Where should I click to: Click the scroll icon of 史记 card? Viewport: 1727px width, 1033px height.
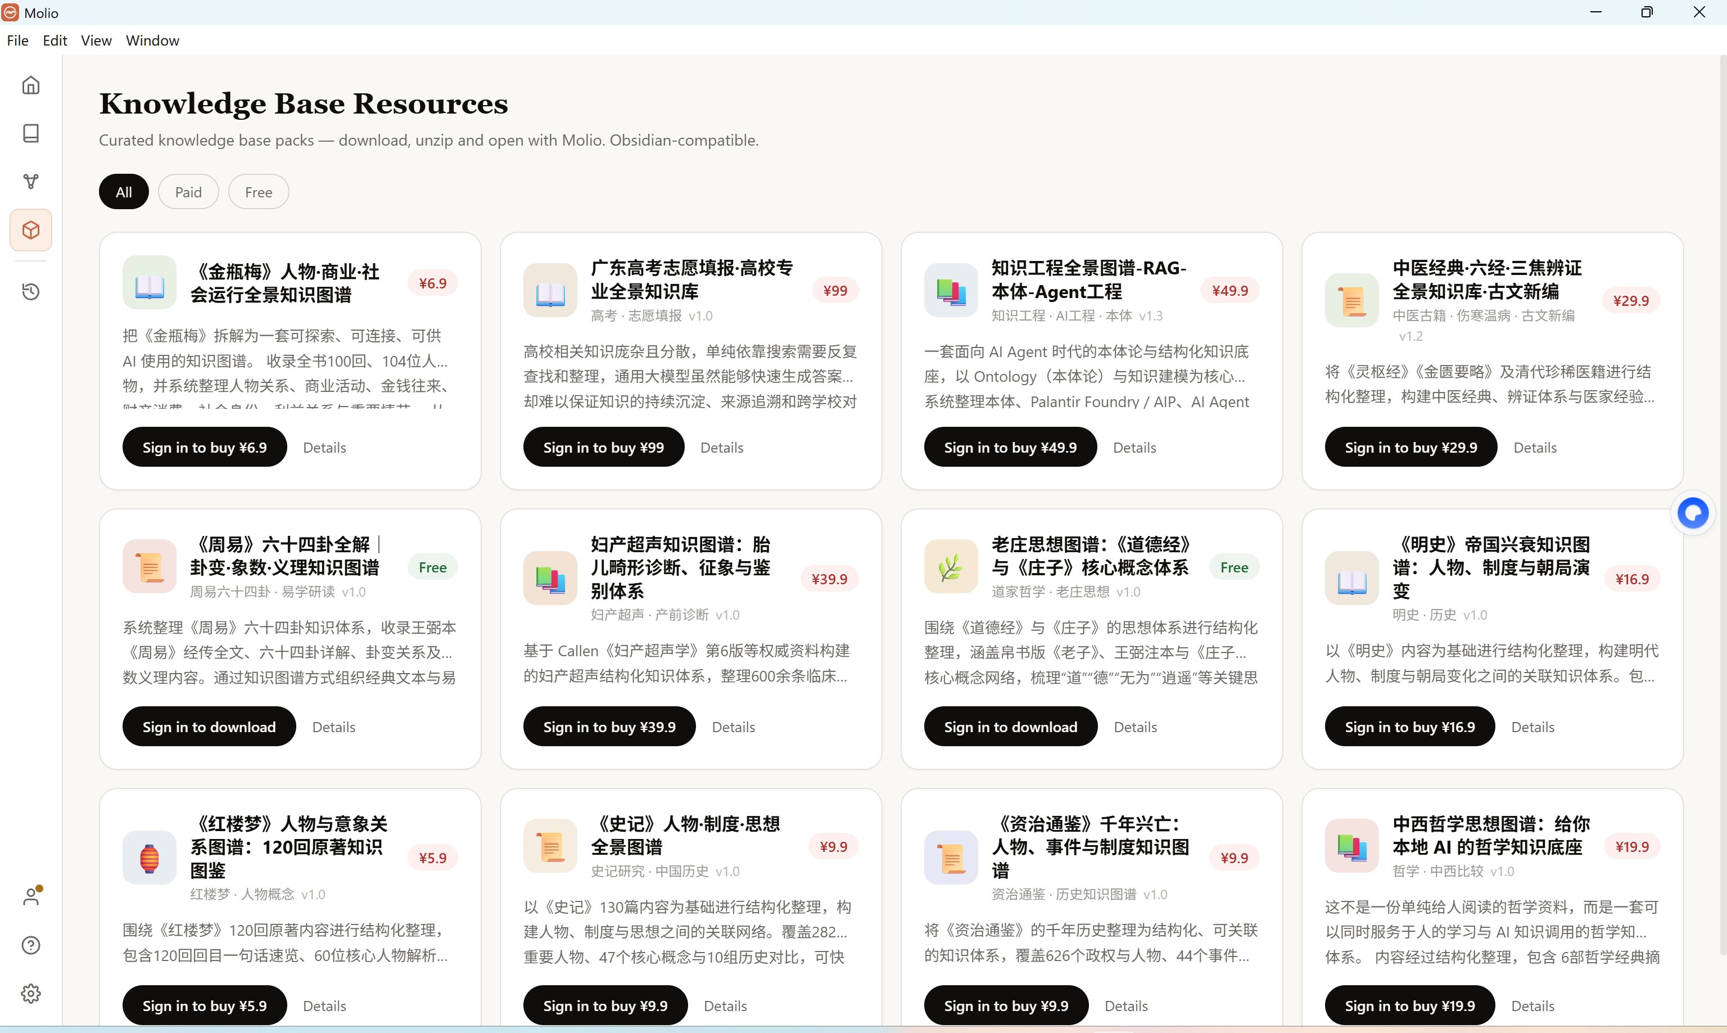point(550,846)
